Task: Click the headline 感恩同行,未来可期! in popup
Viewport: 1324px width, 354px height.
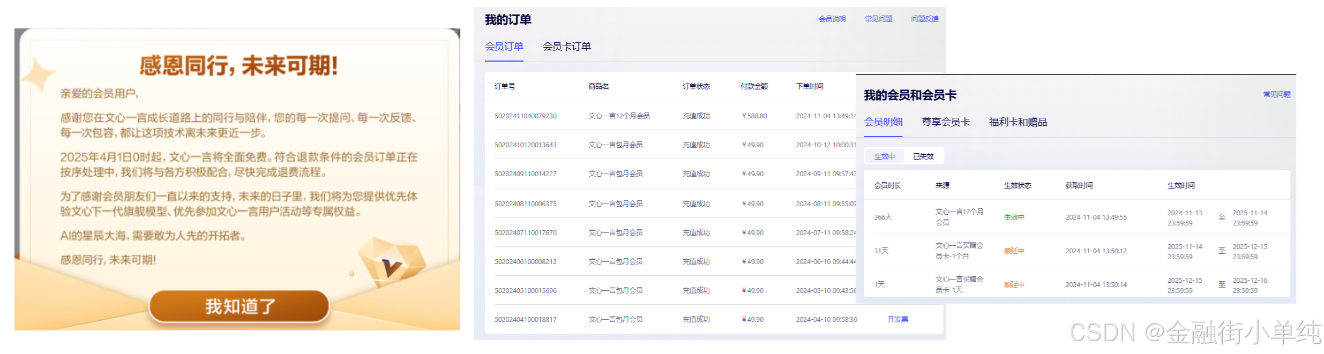Action: tap(239, 66)
